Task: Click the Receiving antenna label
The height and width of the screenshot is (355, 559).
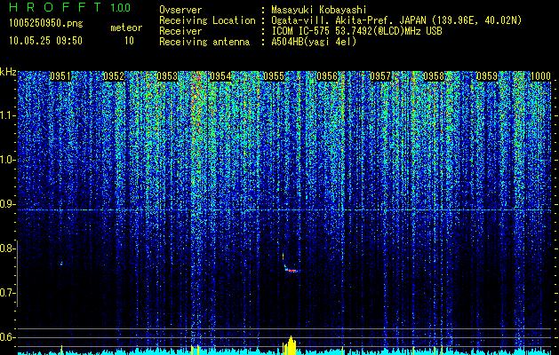Action: [x=204, y=42]
